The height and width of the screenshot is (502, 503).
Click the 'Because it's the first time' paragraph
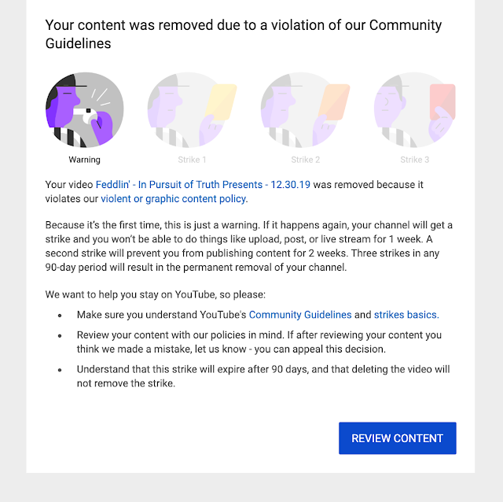coord(248,246)
